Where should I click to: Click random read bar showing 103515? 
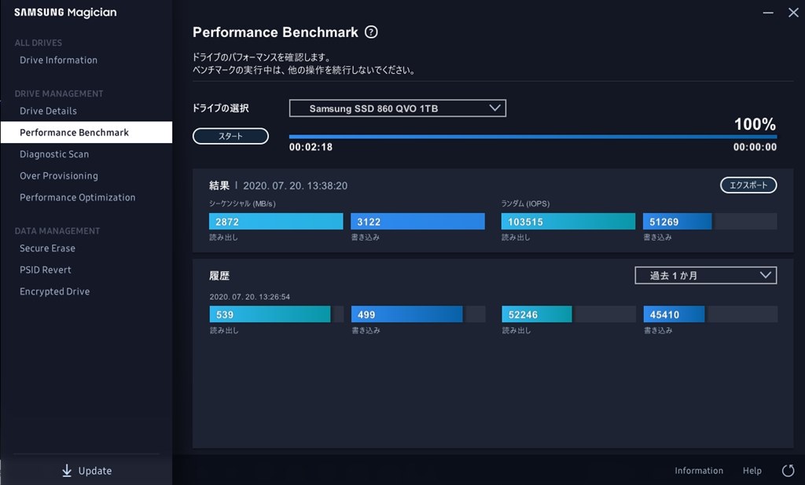(568, 222)
